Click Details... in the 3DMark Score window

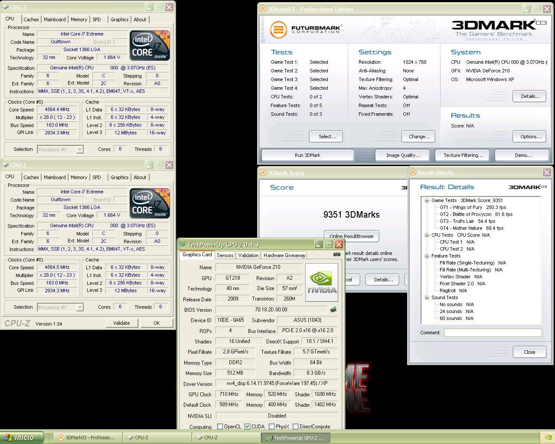(383, 280)
